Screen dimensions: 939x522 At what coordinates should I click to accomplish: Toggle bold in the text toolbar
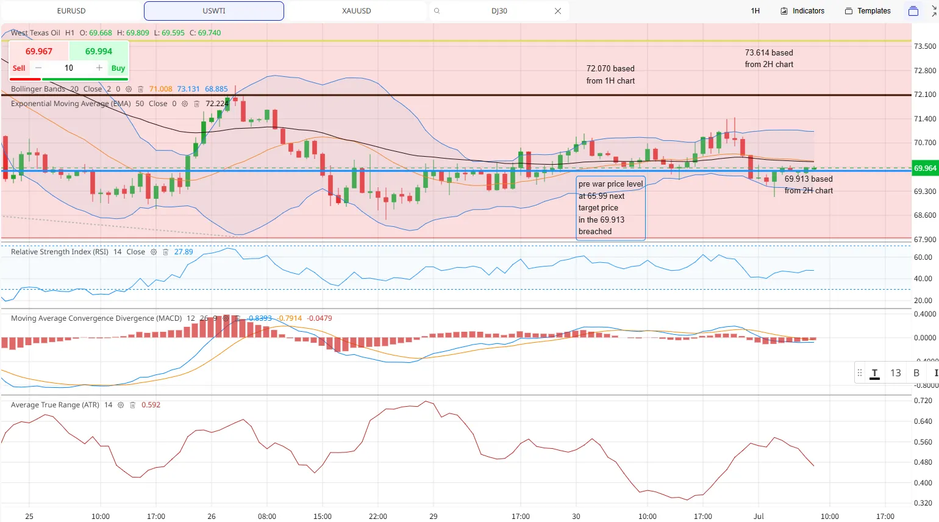[916, 373]
